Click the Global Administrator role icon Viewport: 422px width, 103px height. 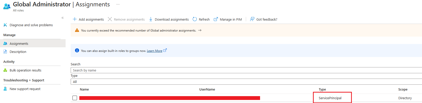pos(7,6)
